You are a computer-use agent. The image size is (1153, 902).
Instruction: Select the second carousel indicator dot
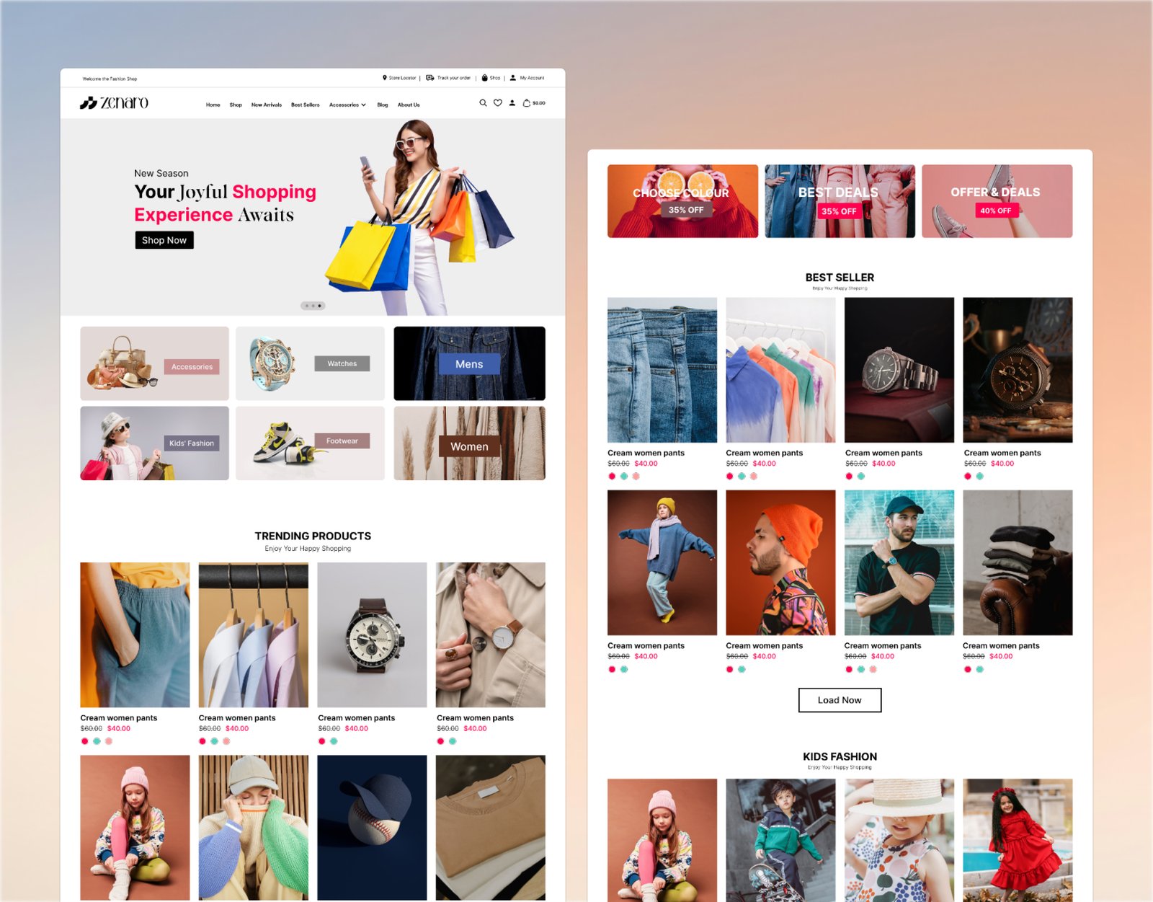tap(313, 306)
